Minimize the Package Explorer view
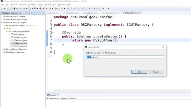 (40, 12)
